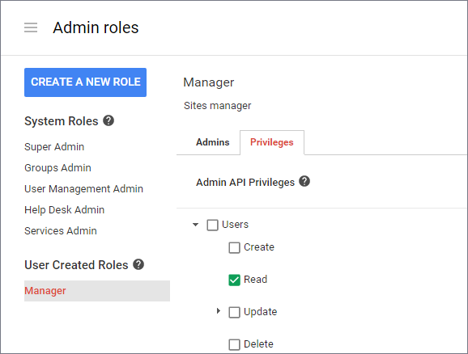Open the hamburger main menu

(x=31, y=27)
